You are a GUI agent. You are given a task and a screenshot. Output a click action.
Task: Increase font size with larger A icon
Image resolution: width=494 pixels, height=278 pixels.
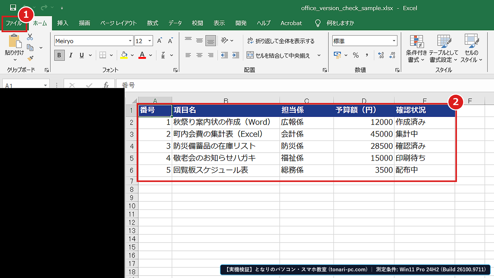(x=160, y=41)
